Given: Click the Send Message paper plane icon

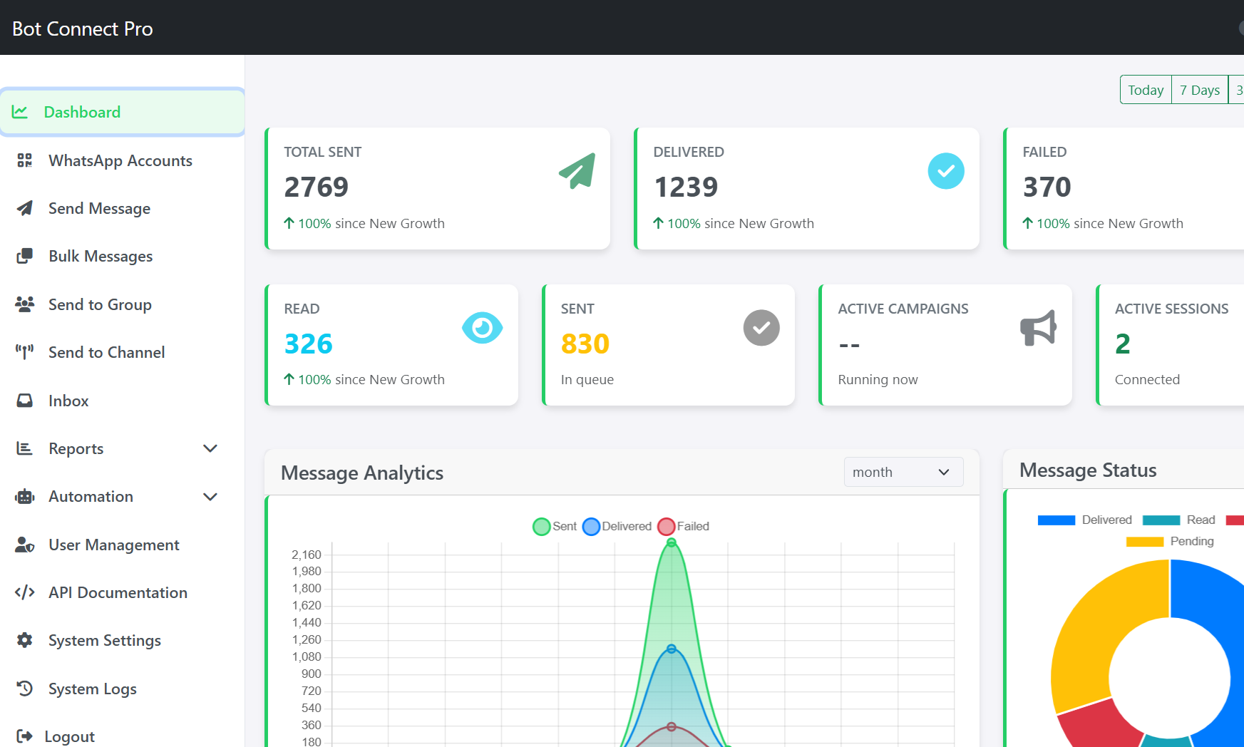Looking at the screenshot, I should click(x=25, y=208).
